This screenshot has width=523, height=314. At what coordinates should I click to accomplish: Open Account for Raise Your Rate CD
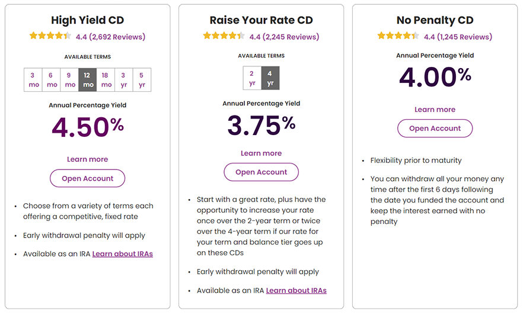[261, 172]
